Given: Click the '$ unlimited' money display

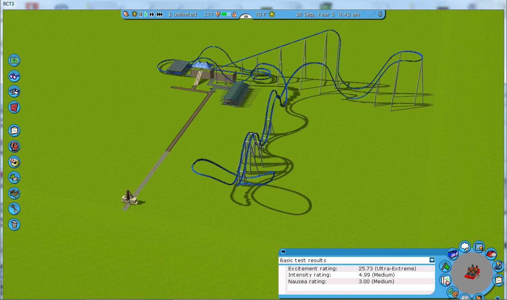Looking at the screenshot, I should click(x=182, y=14).
